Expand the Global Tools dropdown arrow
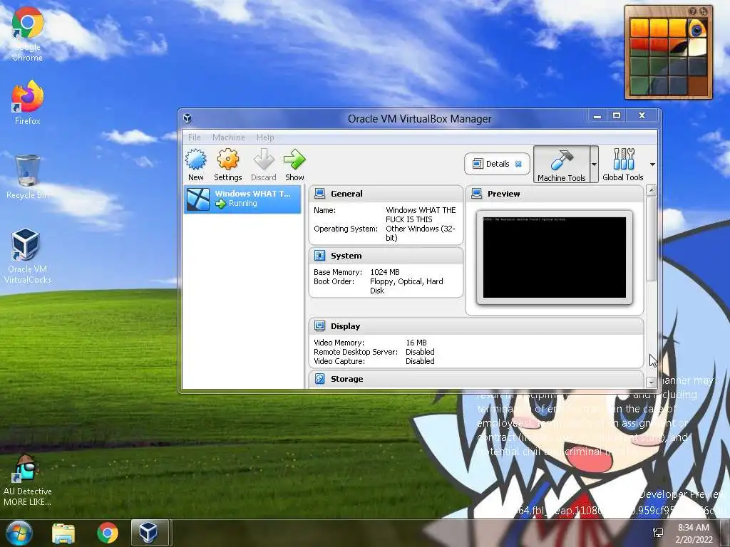The image size is (730, 547). click(652, 165)
